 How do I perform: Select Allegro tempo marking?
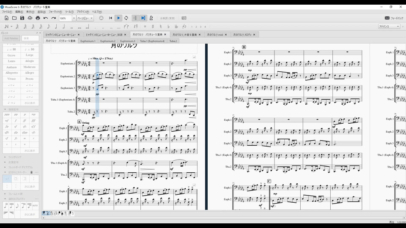coord(30,73)
